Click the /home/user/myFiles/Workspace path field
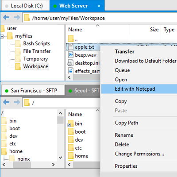 (x=100, y=18)
